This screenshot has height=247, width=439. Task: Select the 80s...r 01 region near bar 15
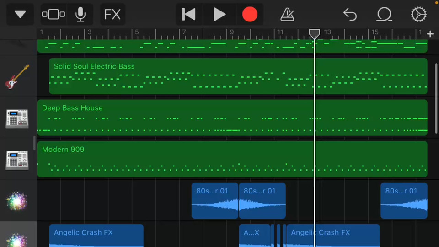(x=404, y=200)
